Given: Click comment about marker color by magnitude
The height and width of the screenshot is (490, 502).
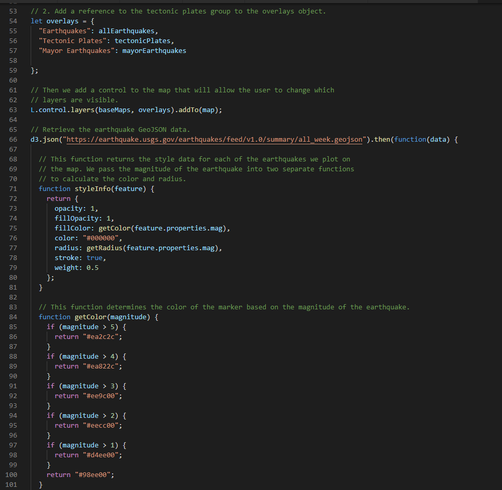Looking at the screenshot, I should [x=224, y=307].
